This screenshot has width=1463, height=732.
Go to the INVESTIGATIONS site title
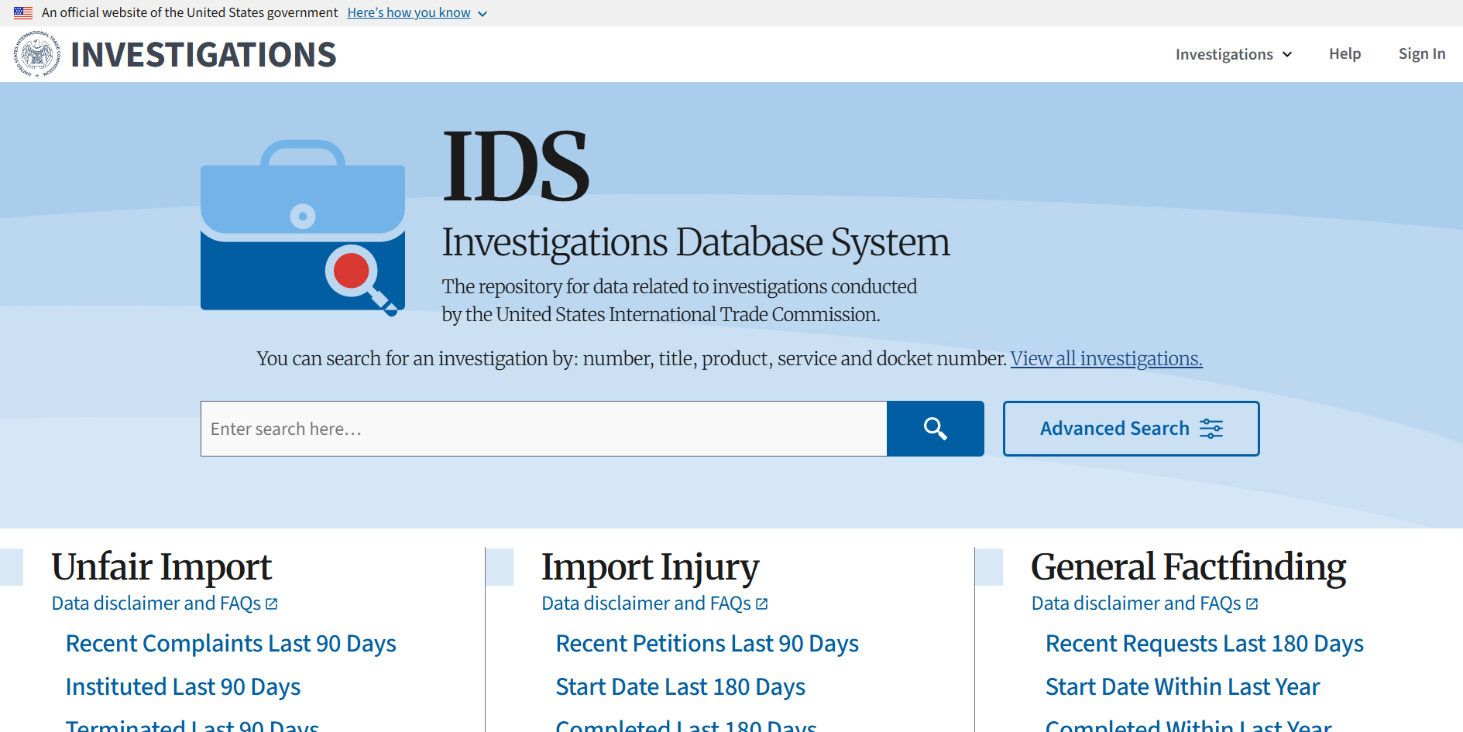[x=204, y=55]
